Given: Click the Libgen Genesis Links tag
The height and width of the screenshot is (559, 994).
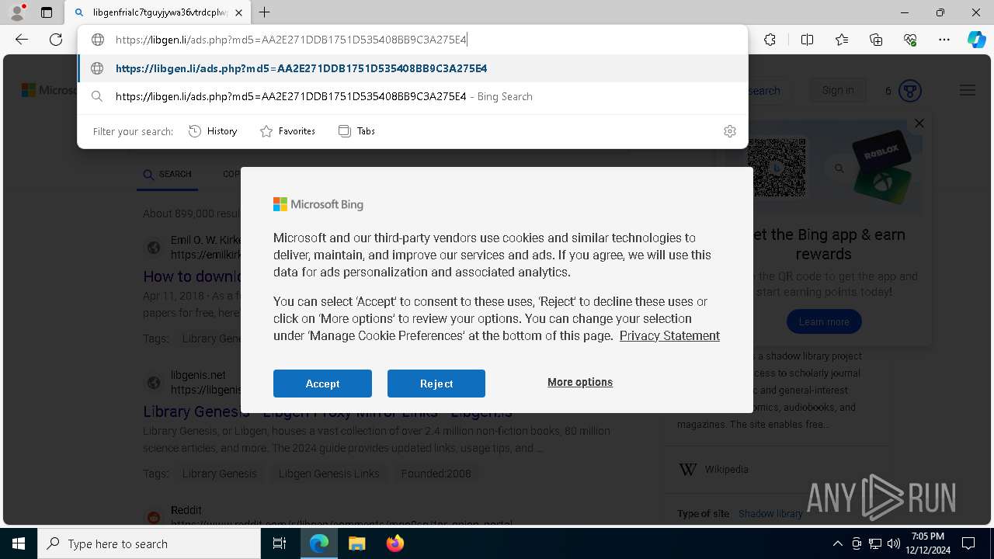Looking at the screenshot, I should point(329,474).
